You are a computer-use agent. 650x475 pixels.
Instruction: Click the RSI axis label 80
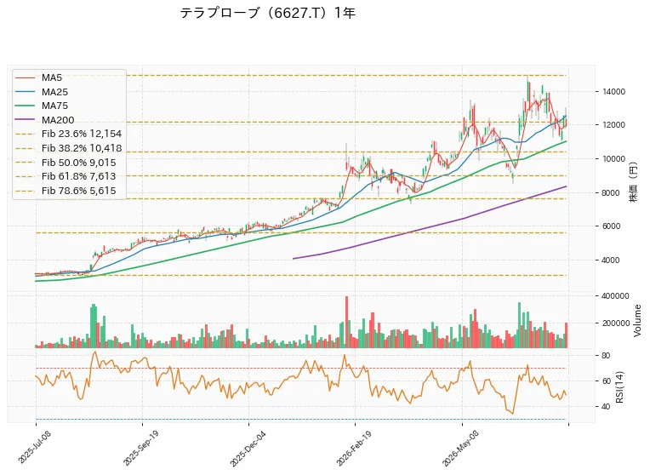[606, 356]
